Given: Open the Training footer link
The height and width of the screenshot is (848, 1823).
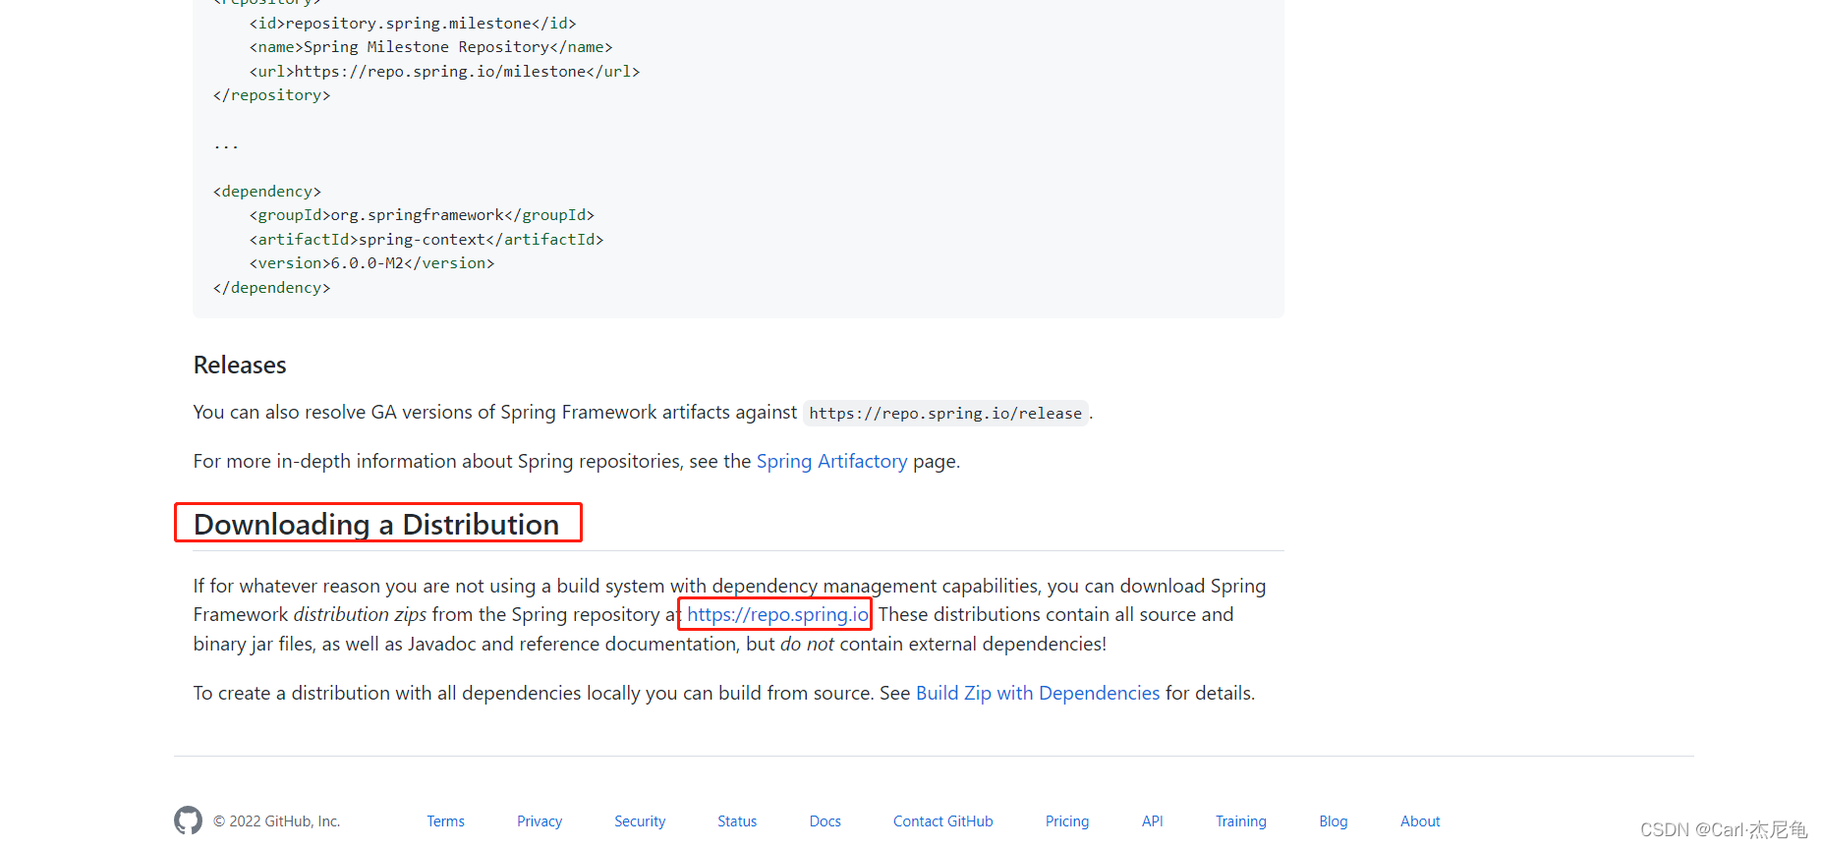Looking at the screenshot, I should click(1241, 821).
